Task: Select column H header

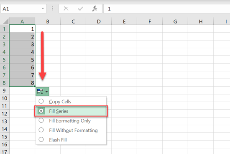Action: tap(201, 21)
